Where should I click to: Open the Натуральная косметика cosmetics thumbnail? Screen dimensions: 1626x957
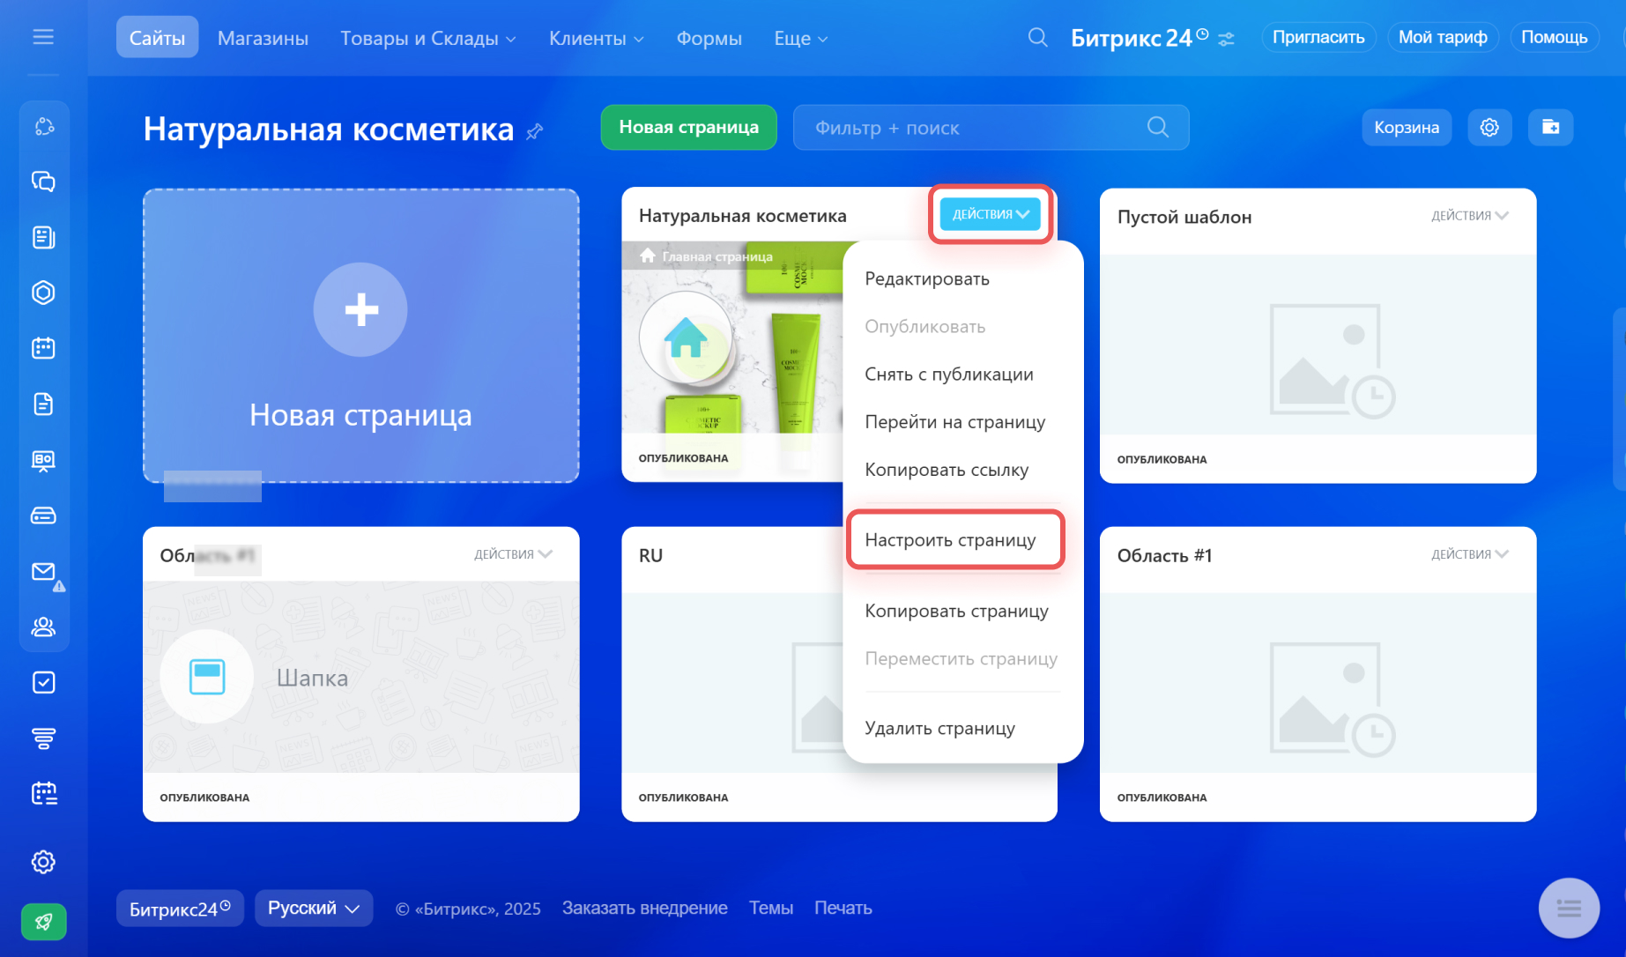[732, 338]
